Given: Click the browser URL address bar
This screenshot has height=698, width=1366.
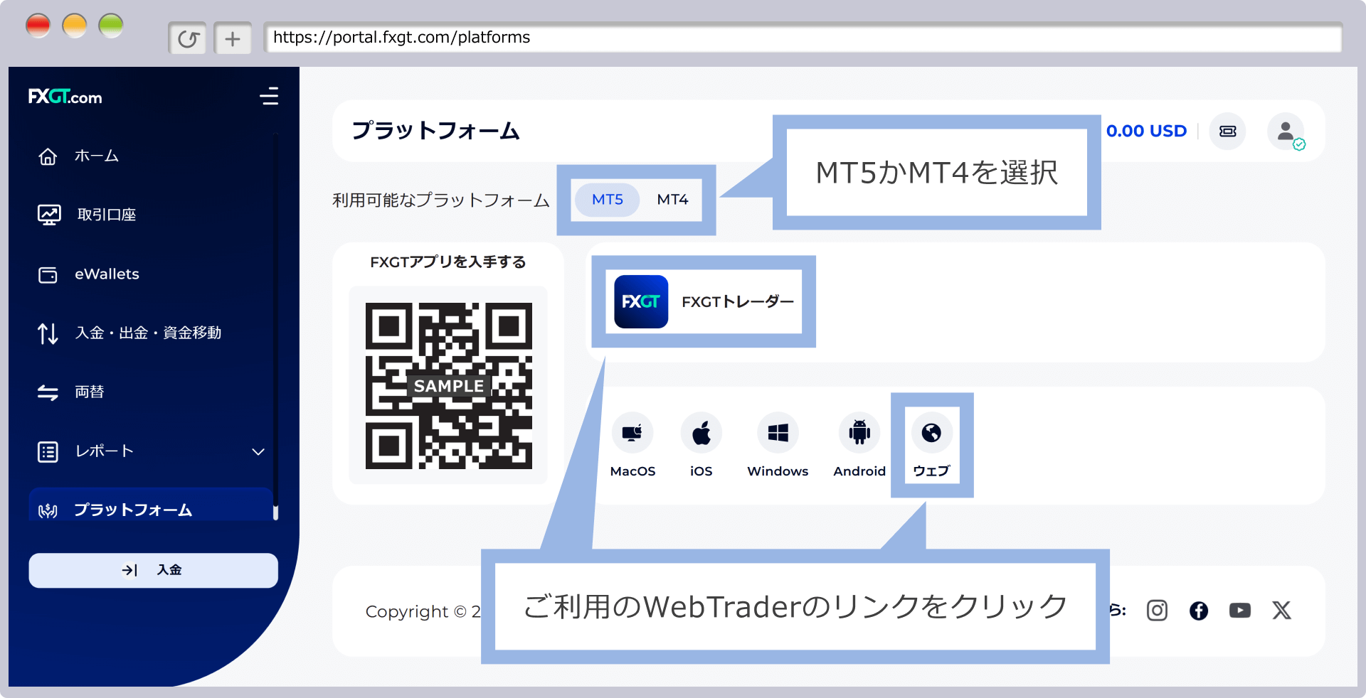Looking at the screenshot, I should [x=803, y=38].
